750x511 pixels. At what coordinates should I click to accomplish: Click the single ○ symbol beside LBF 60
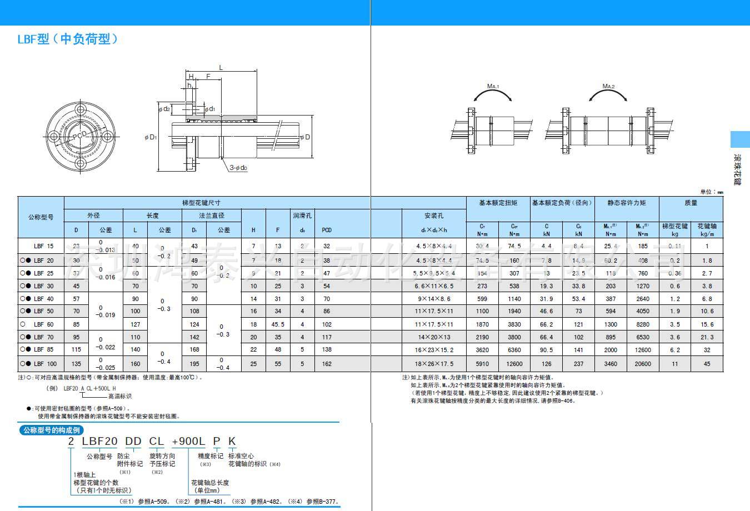click(23, 324)
